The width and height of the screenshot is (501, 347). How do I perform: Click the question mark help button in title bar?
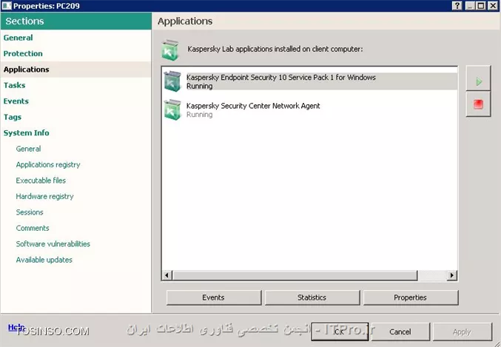pyautogui.click(x=457, y=6)
